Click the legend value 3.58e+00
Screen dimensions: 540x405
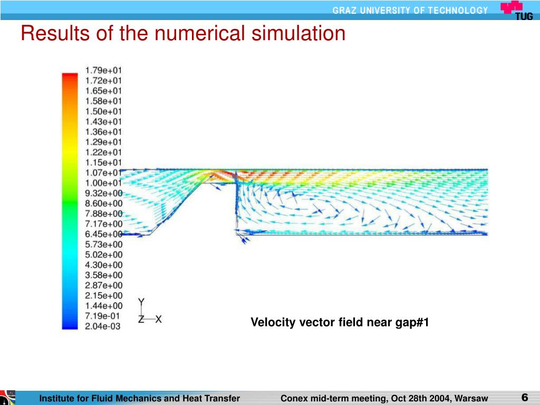click(104, 275)
